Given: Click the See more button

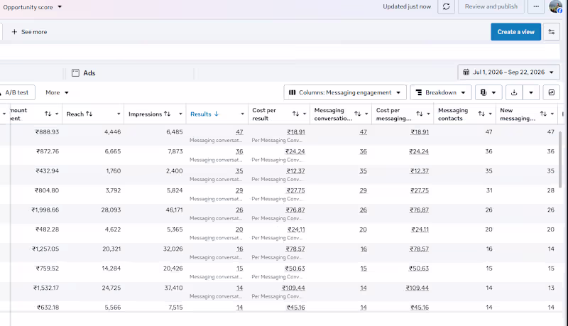Looking at the screenshot, I should pyautogui.click(x=29, y=32).
